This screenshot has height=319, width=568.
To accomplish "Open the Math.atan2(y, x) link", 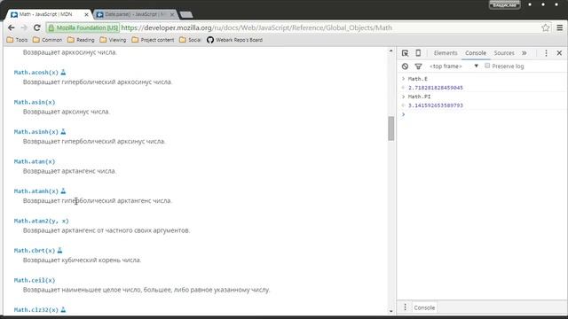I will point(41,221).
